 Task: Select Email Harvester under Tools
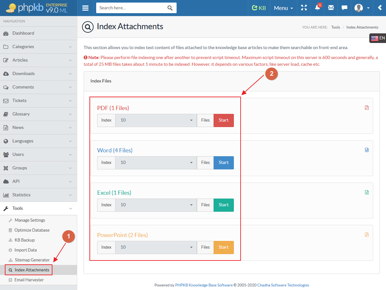pos(29,280)
